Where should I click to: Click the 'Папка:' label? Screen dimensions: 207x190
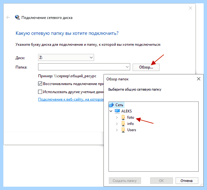coord(21,67)
